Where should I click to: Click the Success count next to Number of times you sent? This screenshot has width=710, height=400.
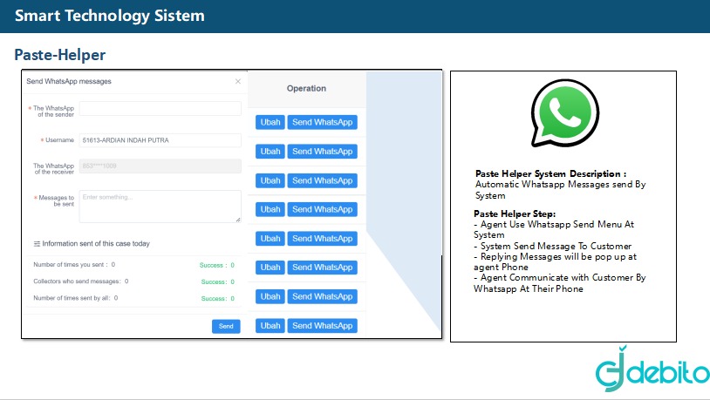(217, 265)
